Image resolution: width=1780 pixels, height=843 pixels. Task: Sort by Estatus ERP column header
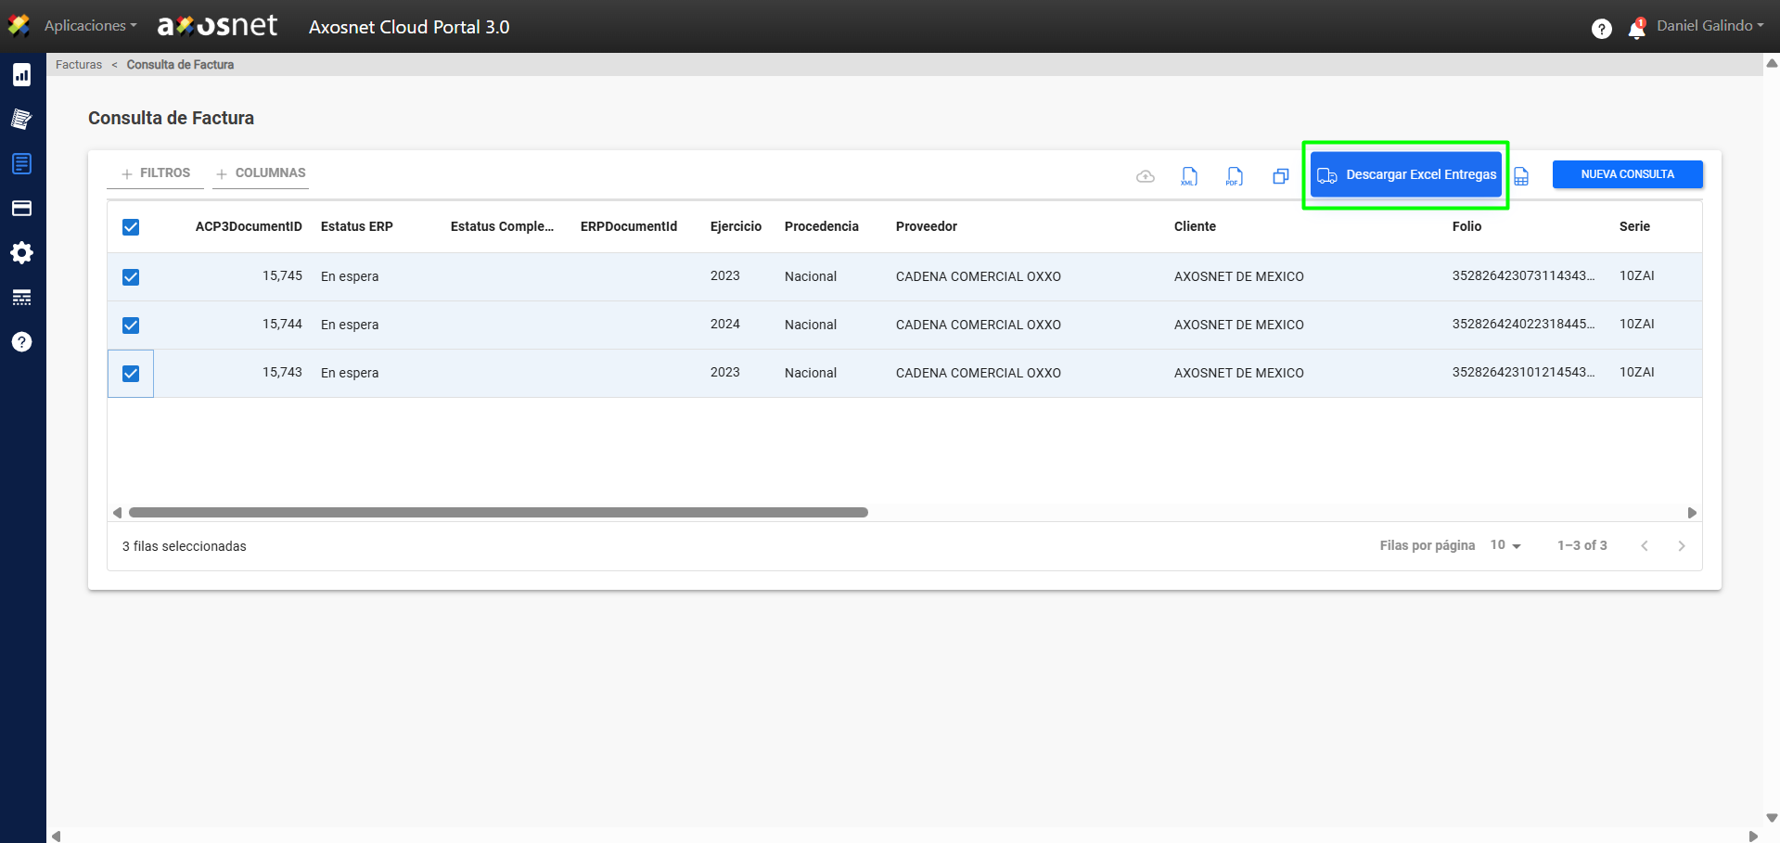click(x=357, y=226)
